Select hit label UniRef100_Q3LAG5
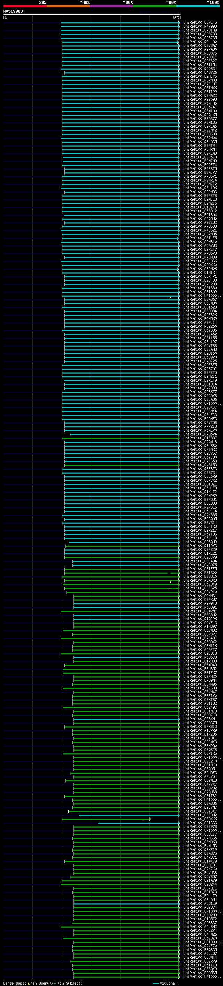The width and height of the screenshot is (223, 986). (200, 142)
